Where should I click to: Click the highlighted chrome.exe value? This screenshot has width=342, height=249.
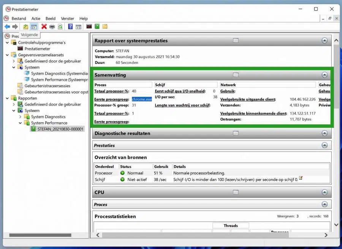pos(142,99)
